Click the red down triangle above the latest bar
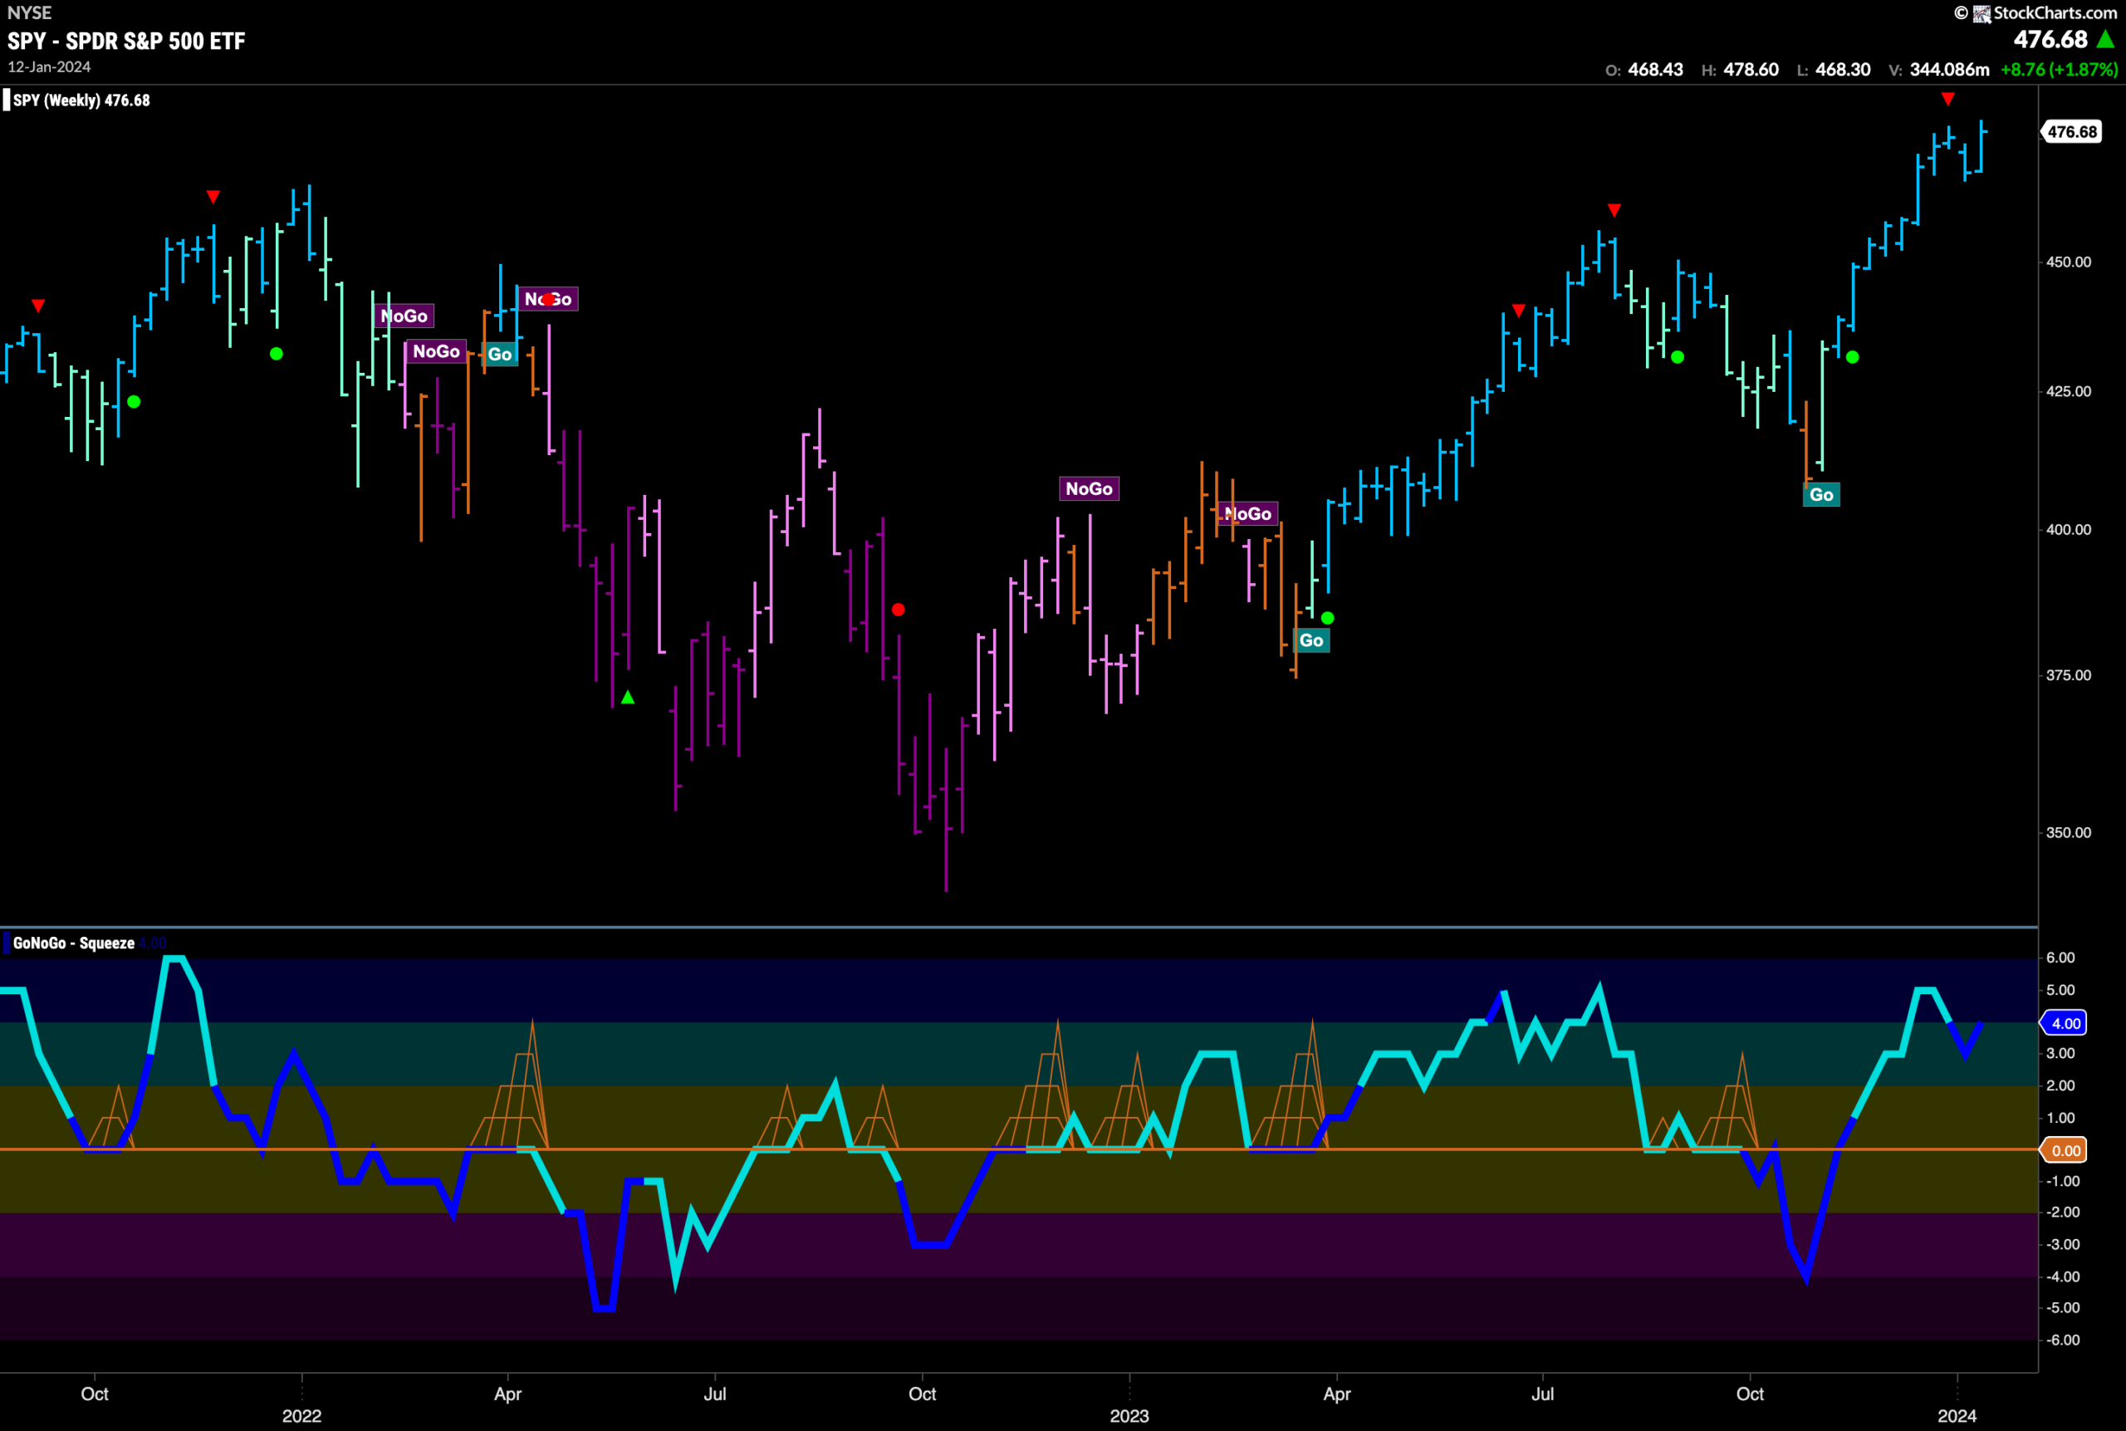The image size is (2126, 1431). point(1948,99)
